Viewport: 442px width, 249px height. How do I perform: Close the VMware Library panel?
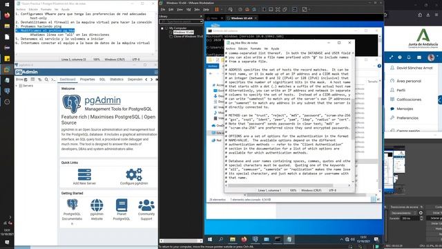[201, 17]
